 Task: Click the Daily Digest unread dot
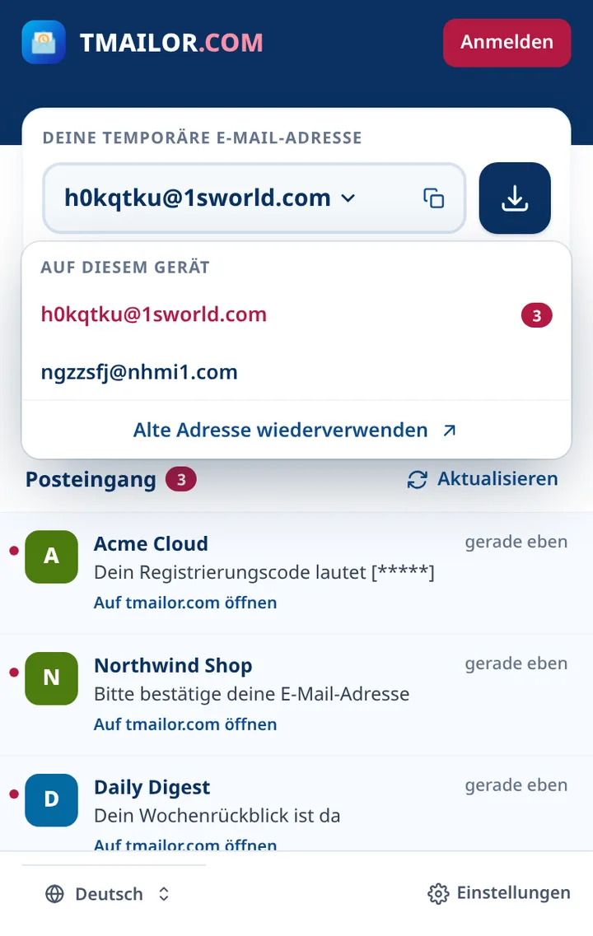click(14, 794)
